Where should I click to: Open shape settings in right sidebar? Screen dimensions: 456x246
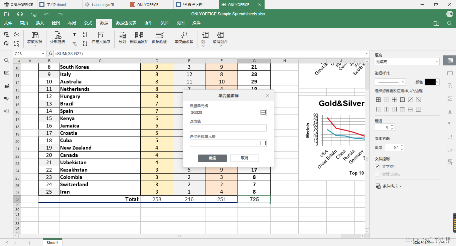(x=450, y=86)
